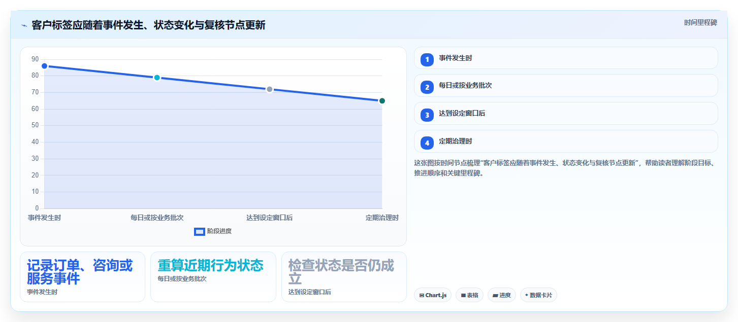Open the 检查状态是否仍成立 card
This screenshot has height=322, width=738.
click(344, 277)
